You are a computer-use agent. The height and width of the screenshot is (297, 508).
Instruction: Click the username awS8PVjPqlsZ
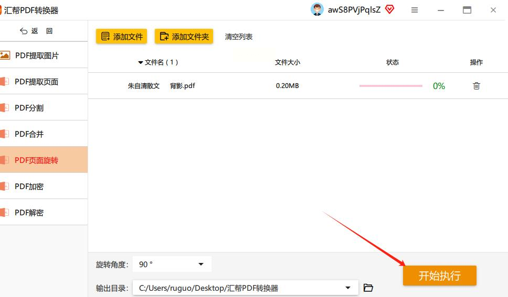click(x=354, y=10)
